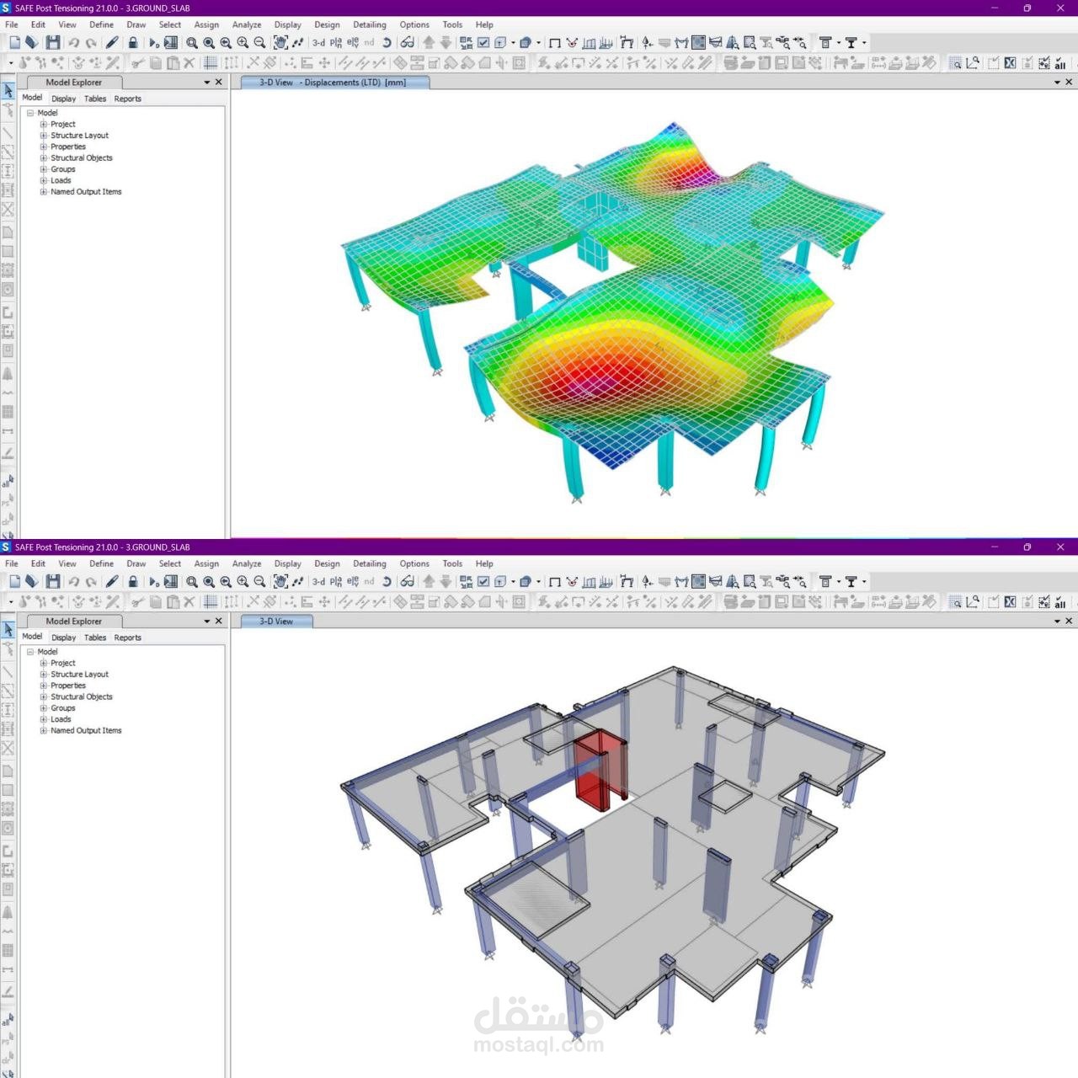
Task: Expand Structural Objects node in top window
Action: (44, 158)
